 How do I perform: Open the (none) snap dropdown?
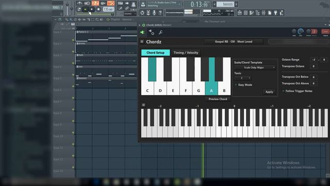tap(130, 14)
